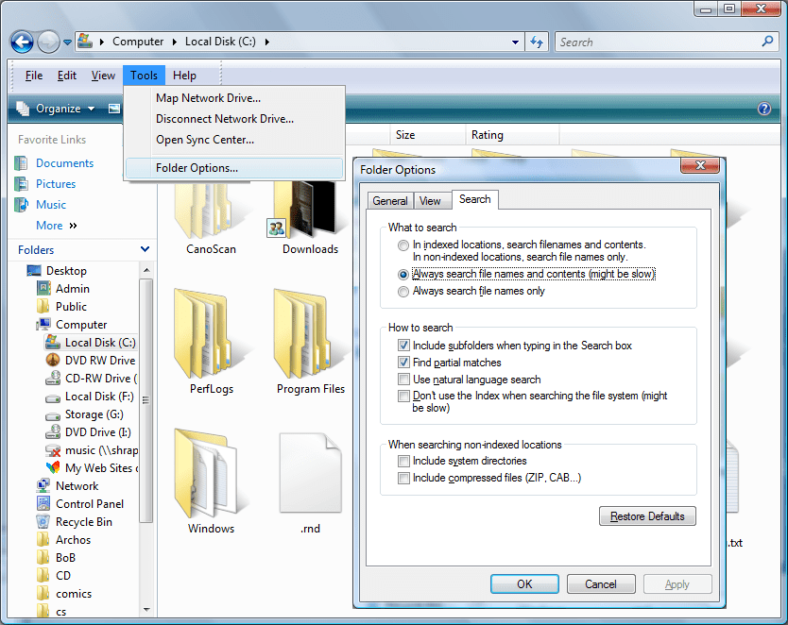Image resolution: width=788 pixels, height=625 pixels.
Task: Select Always search file names only
Action: pos(403,292)
